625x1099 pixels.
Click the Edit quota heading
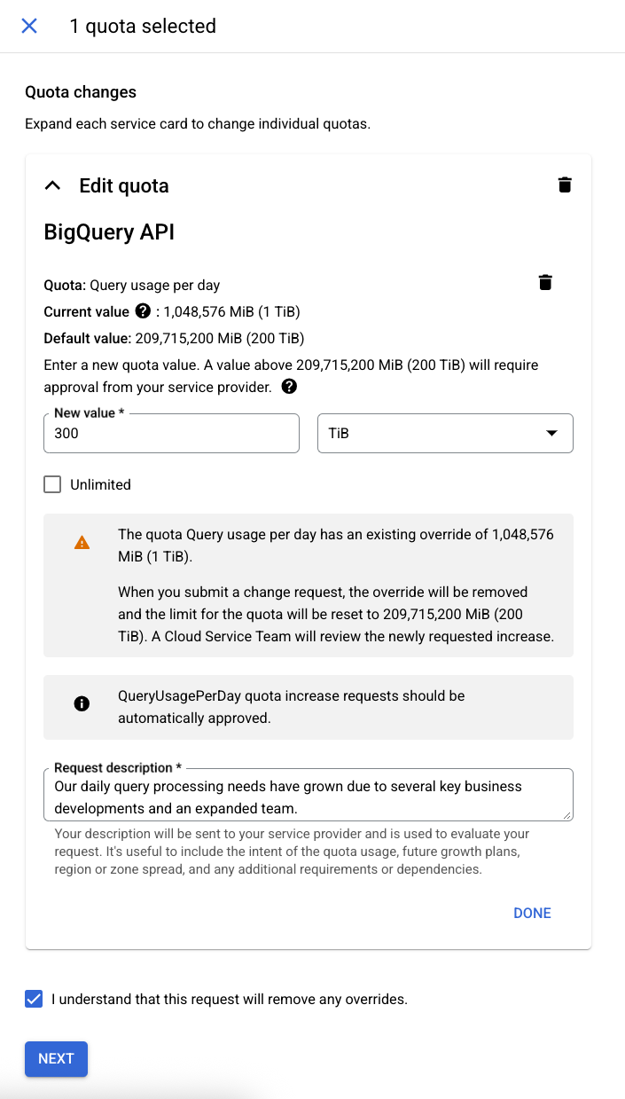click(124, 185)
